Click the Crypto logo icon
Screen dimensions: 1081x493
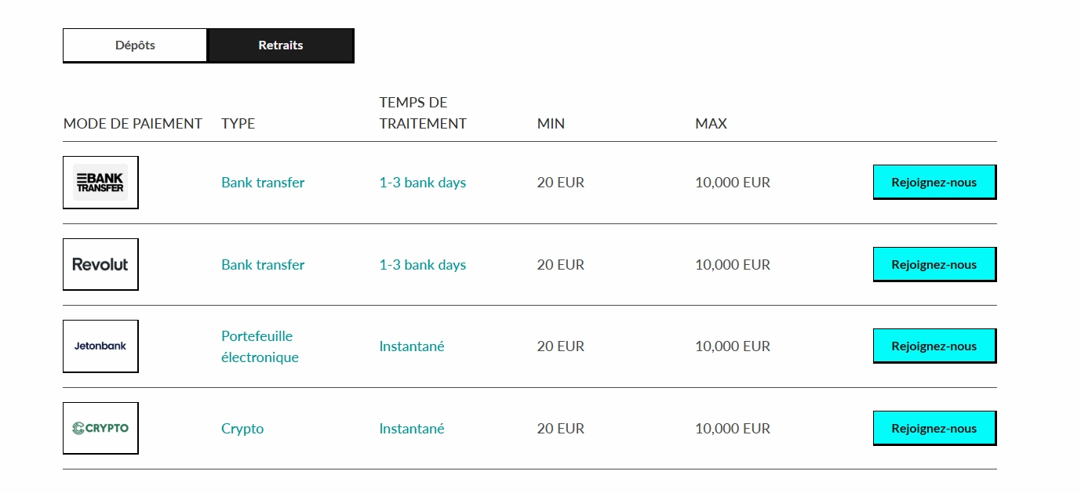tap(100, 428)
